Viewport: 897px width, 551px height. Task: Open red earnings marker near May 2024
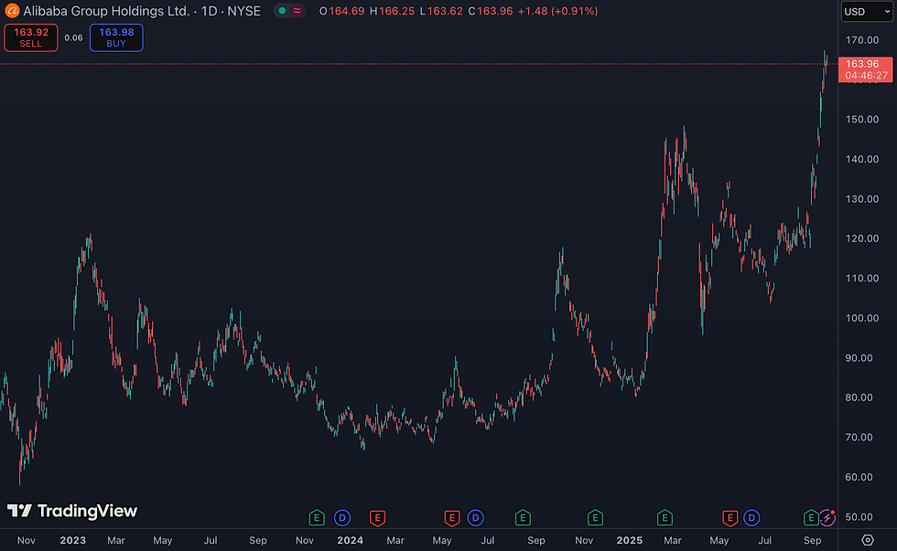(452, 518)
